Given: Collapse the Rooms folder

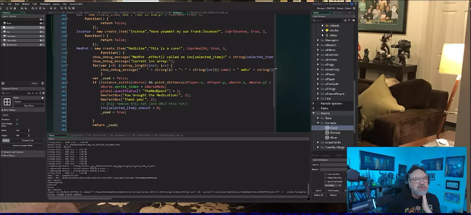Looking at the screenshot, I should [x=314, y=113].
